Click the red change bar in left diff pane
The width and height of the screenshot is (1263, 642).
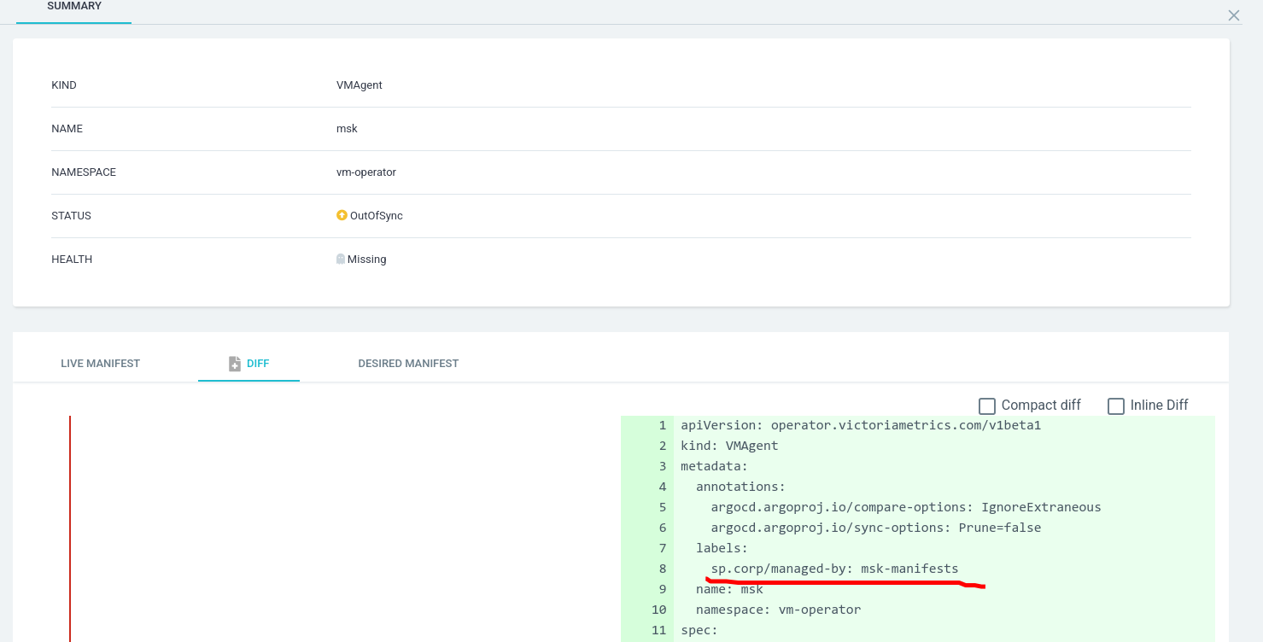[x=72, y=528]
